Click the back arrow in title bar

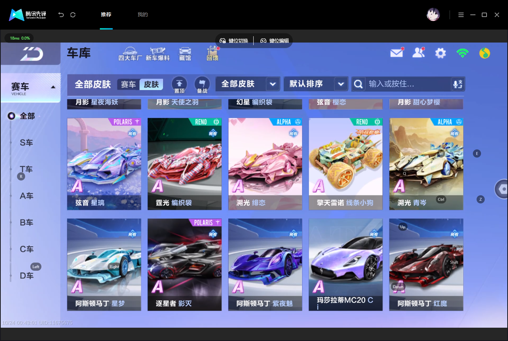click(x=61, y=14)
